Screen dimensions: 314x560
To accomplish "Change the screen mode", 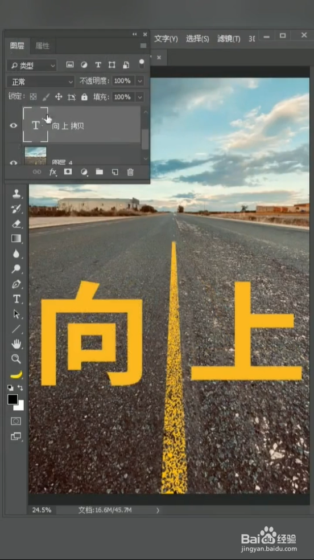I will pos(16,436).
